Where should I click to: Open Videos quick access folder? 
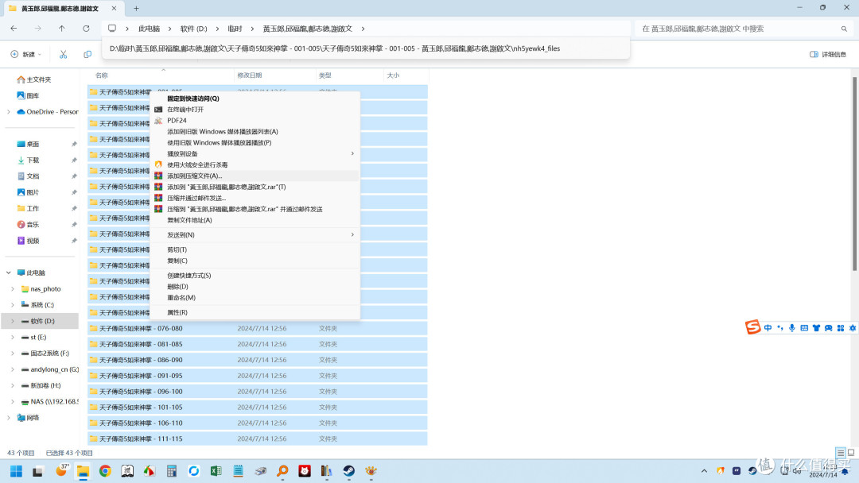click(28, 240)
